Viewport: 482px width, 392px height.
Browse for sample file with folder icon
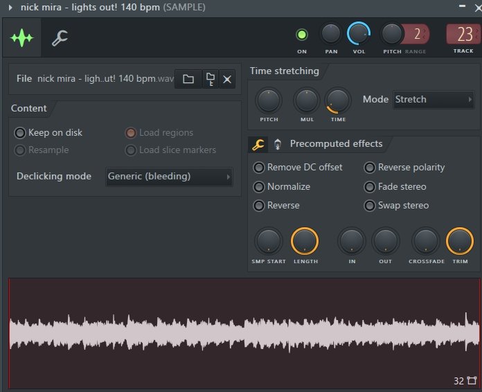coord(188,80)
